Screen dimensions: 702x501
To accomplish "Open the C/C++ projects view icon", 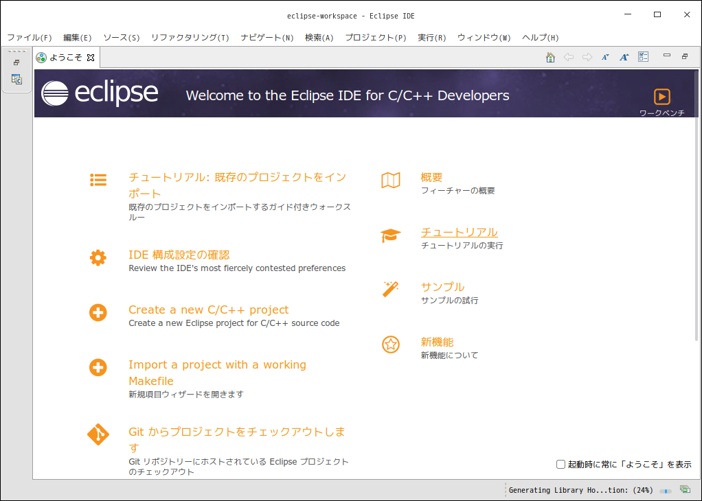I will click(x=16, y=80).
